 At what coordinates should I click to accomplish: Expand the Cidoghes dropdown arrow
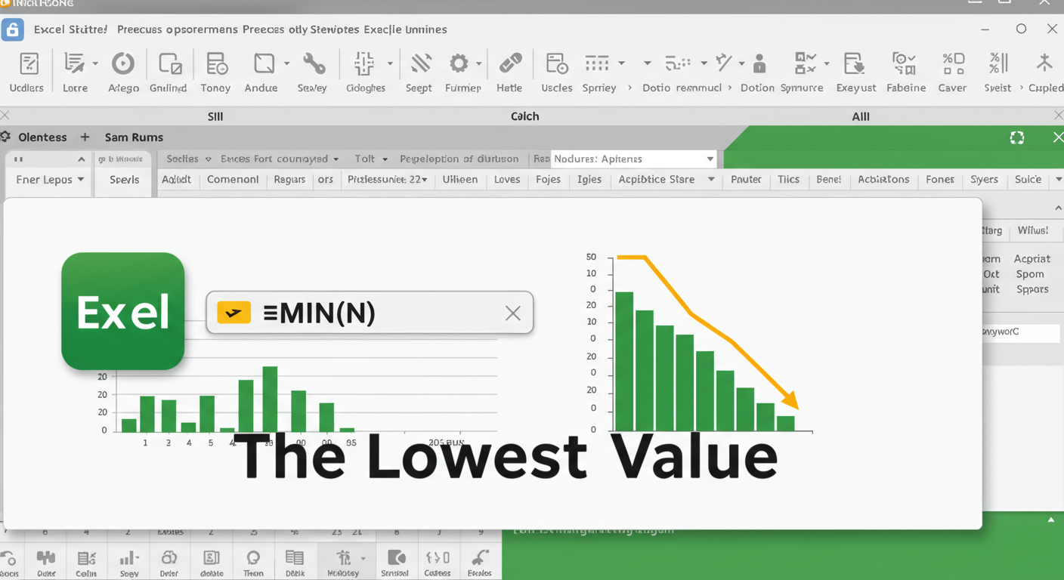(390, 64)
